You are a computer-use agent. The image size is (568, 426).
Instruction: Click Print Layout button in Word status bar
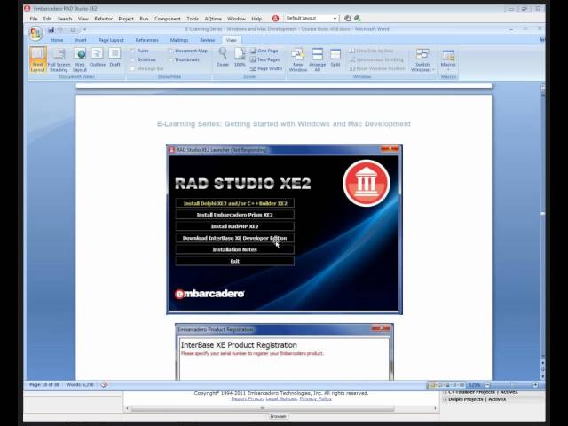pyautogui.click(x=432, y=384)
